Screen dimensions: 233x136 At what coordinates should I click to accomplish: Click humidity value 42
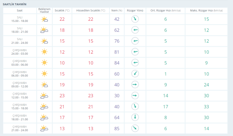pyautogui.click(x=117, y=19)
